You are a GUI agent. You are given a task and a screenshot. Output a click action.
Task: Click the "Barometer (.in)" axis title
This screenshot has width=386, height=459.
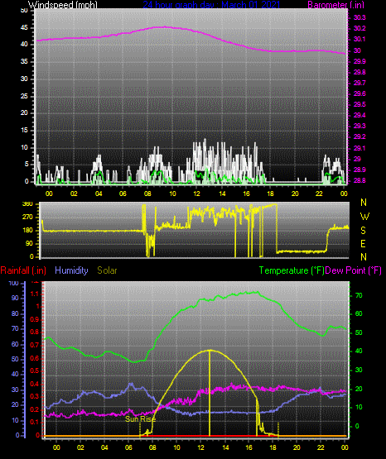(x=335, y=5)
